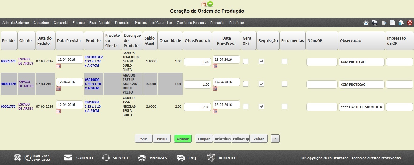This screenshot has width=414, height=165.
Task: Click the Limpar button
Action: coord(204,139)
